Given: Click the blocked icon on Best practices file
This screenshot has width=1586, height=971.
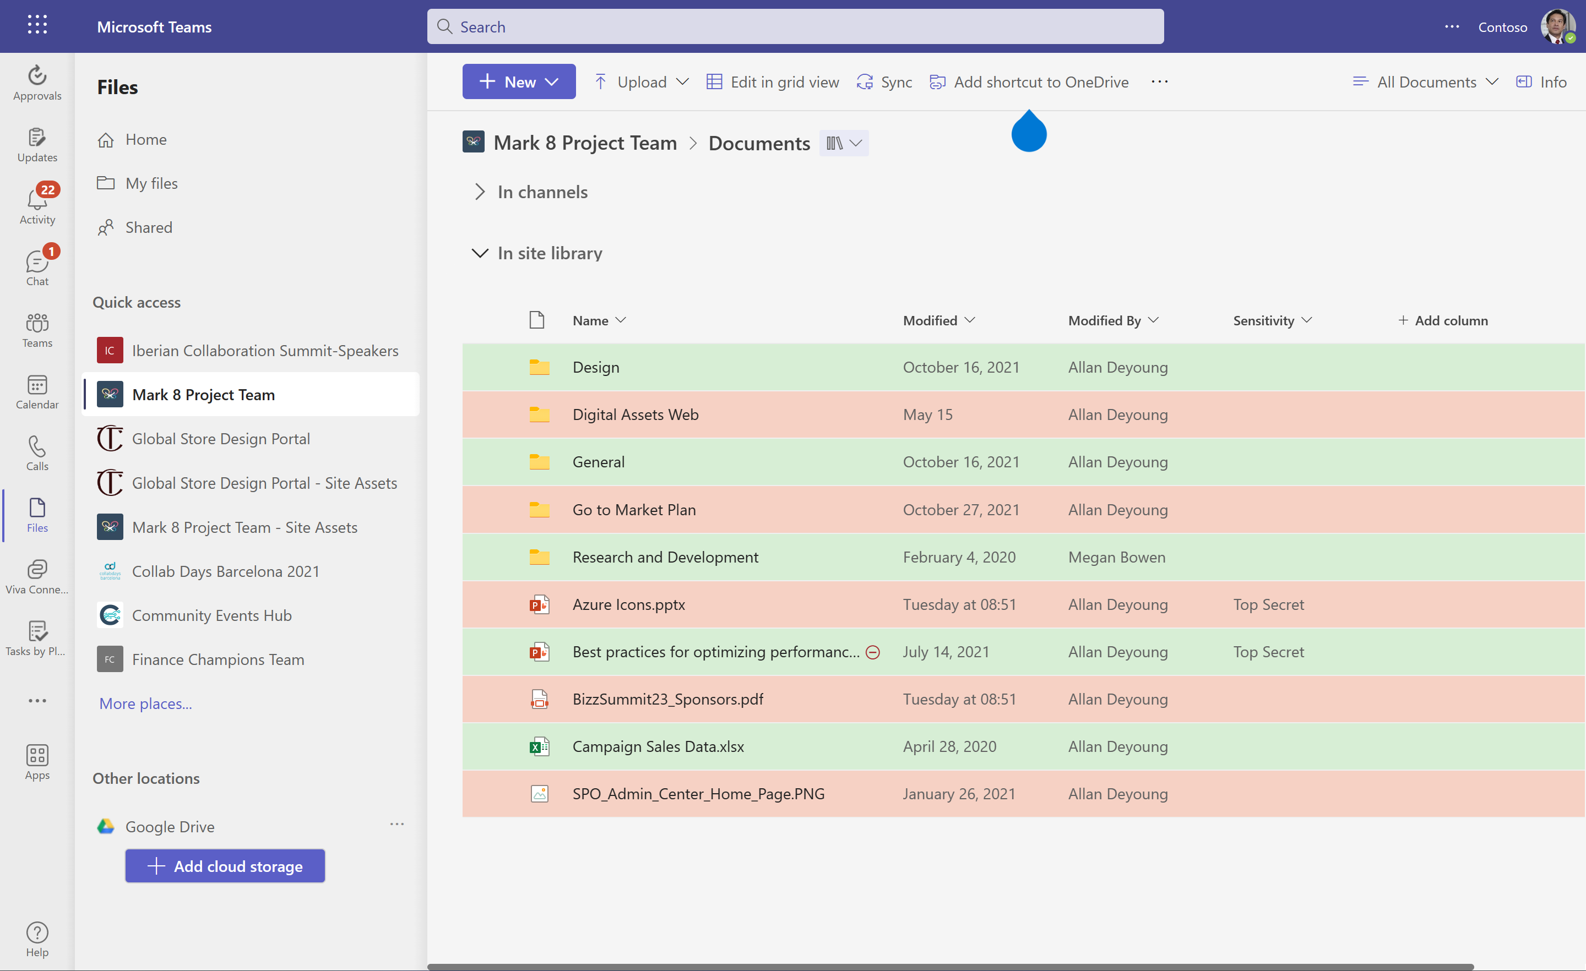Looking at the screenshot, I should 873,652.
